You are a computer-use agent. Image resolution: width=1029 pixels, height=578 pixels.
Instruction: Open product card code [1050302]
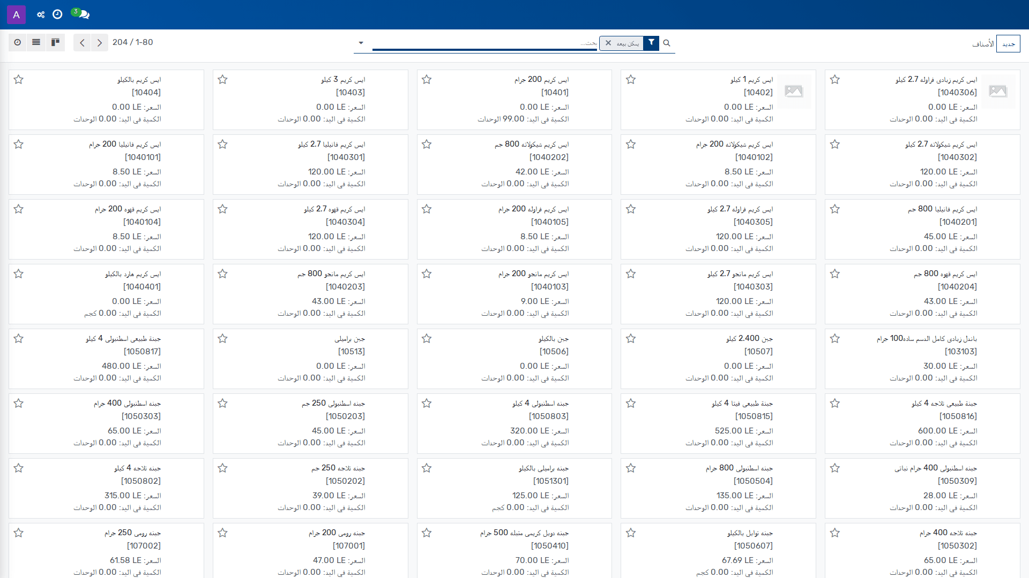coord(958,546)
